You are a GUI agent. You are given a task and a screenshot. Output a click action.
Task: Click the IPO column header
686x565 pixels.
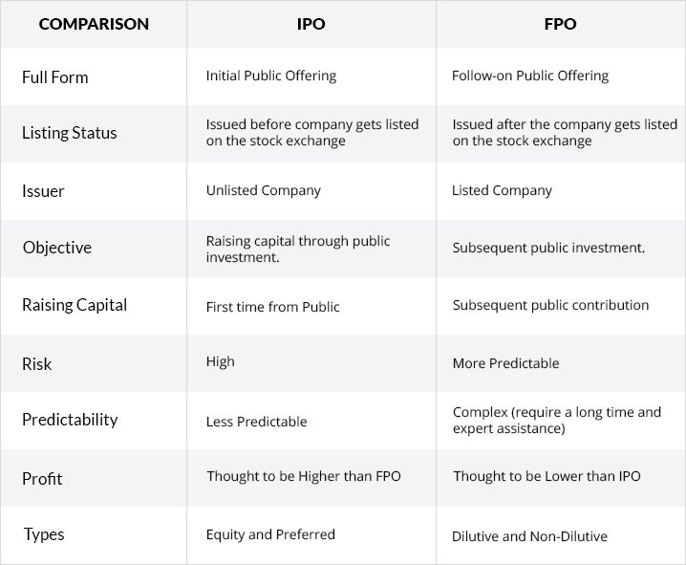tap(311, 24)
